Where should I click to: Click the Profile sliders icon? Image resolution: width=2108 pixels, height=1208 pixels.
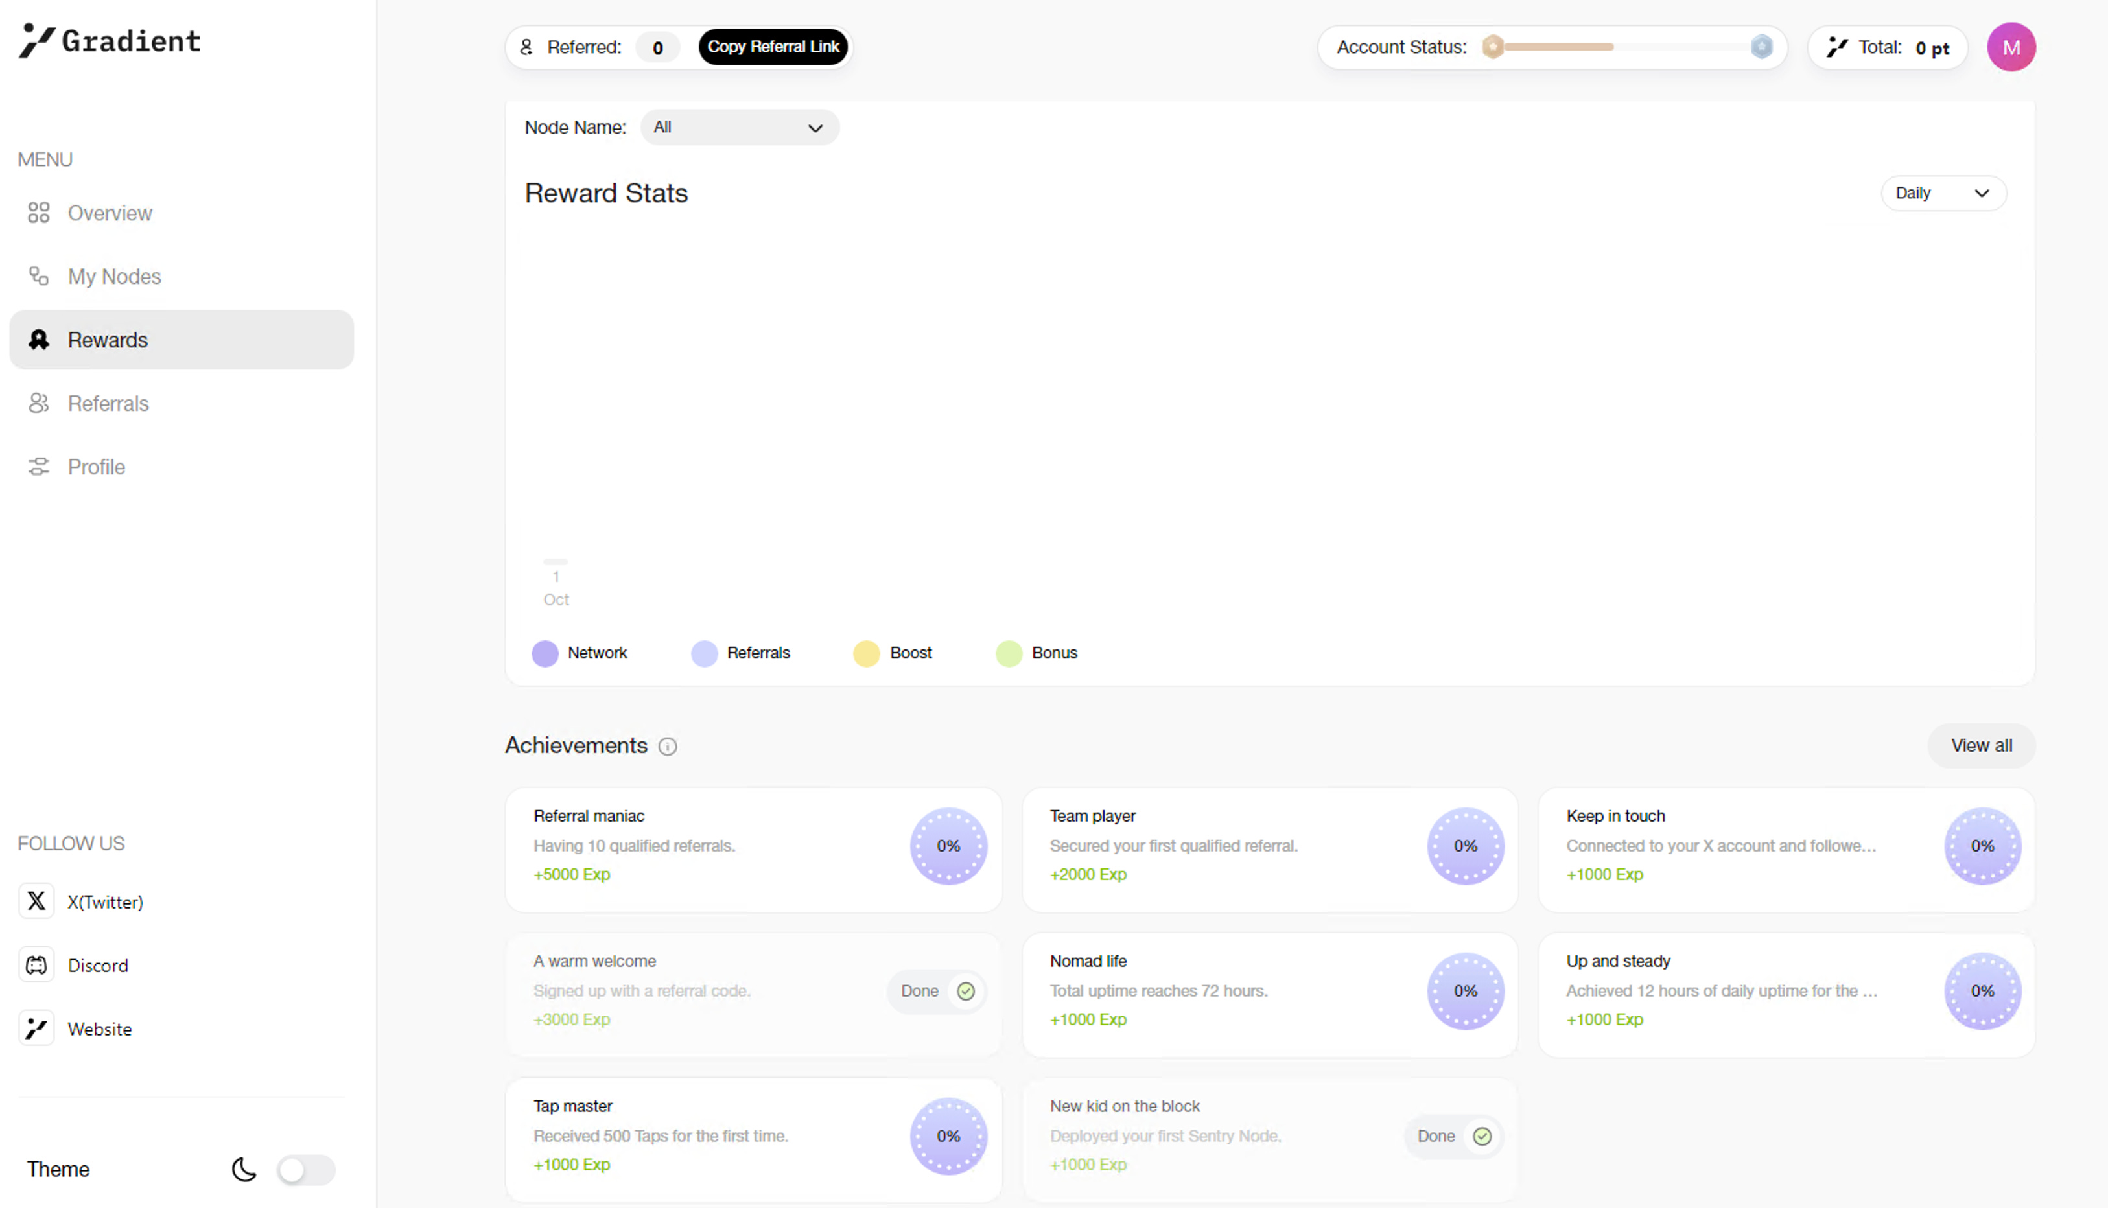38,466
